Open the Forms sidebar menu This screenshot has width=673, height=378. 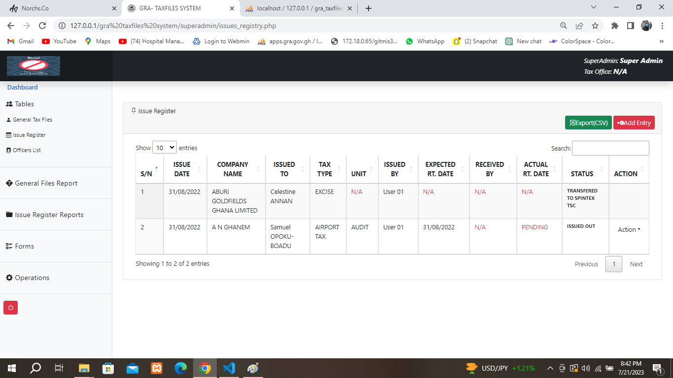pos(24,246)
